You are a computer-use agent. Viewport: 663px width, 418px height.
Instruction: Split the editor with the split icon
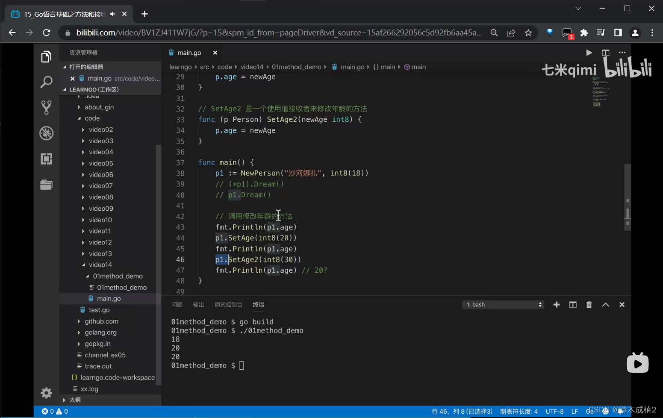click(x=606, y=53)
